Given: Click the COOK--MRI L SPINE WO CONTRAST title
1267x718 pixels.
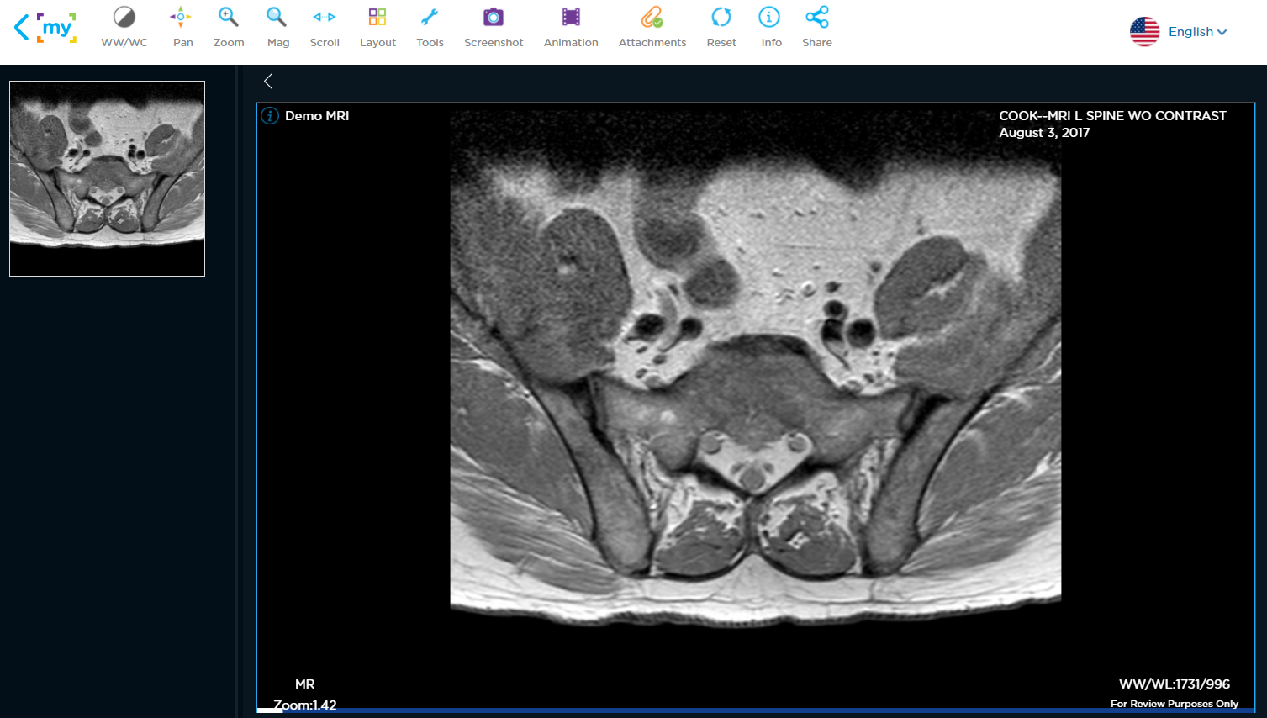Looking at the screenshot, I should (x=1112, y=116).
